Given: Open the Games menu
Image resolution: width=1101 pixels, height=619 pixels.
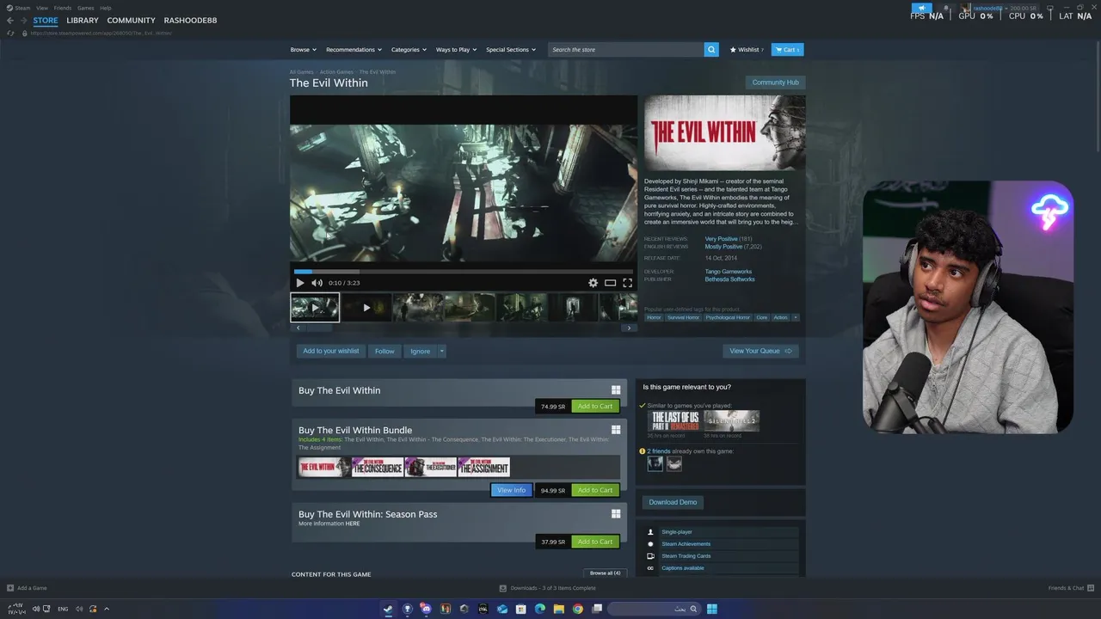Looking at the screenshot, I should pos(85,8).
